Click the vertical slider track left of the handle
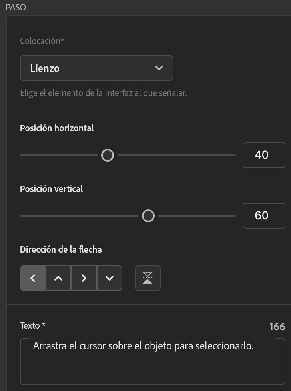This screenshot has width=291, height=391. pos(79,216)
